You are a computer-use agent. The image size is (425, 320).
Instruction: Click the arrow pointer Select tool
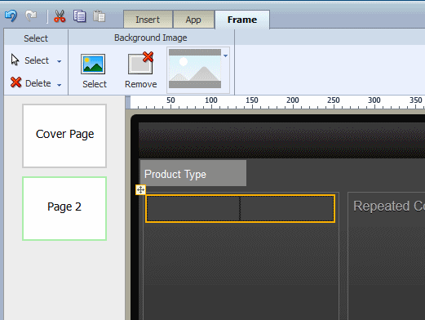click(15, 60)
